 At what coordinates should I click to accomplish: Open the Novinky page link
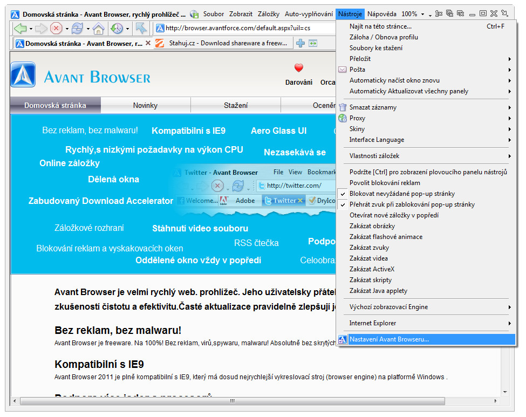145,105
